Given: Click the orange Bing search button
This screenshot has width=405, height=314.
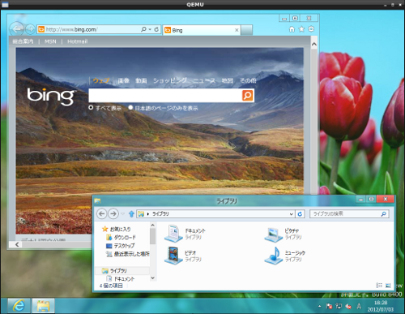Looking at the screenshot, I should click(x=248, y=96).
